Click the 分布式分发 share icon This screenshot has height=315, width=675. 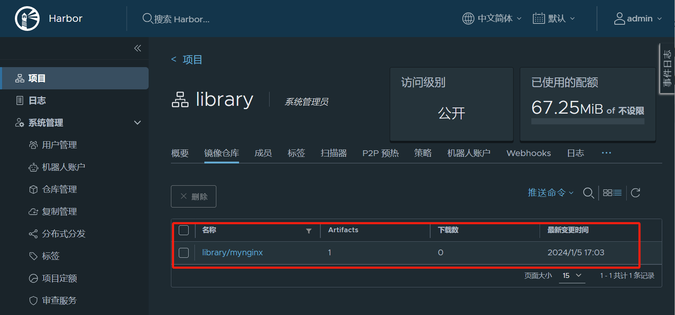point(33,234)
